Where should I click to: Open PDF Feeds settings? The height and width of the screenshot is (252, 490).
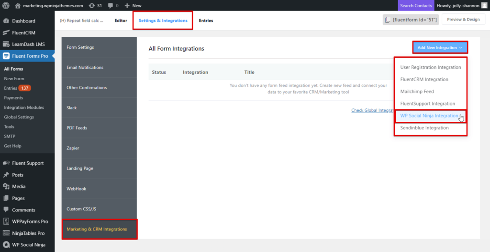[99, 128]
